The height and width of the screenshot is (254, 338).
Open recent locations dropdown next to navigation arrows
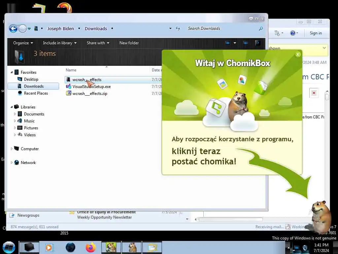(29, 28)
